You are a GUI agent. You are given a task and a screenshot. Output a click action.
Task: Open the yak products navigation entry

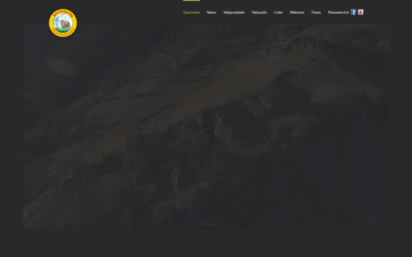coord(233,12)
